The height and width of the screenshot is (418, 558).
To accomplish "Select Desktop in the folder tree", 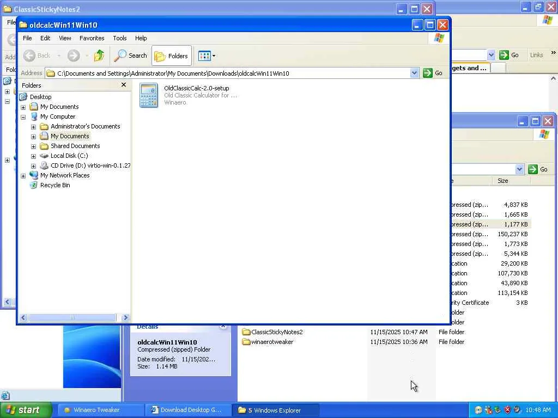I will pyautogui.click(x=40, y=97).
